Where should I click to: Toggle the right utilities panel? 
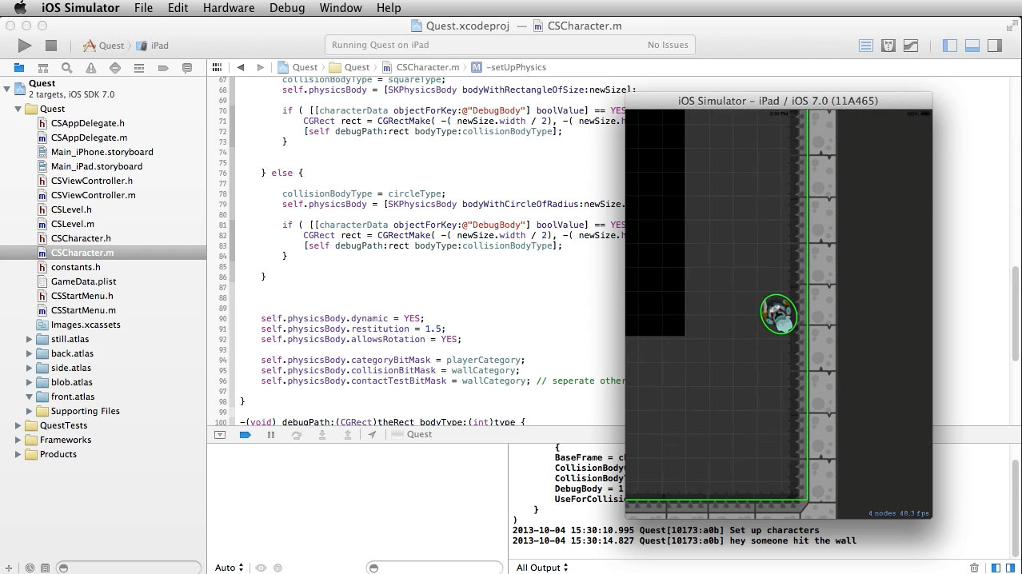[994, 46]
